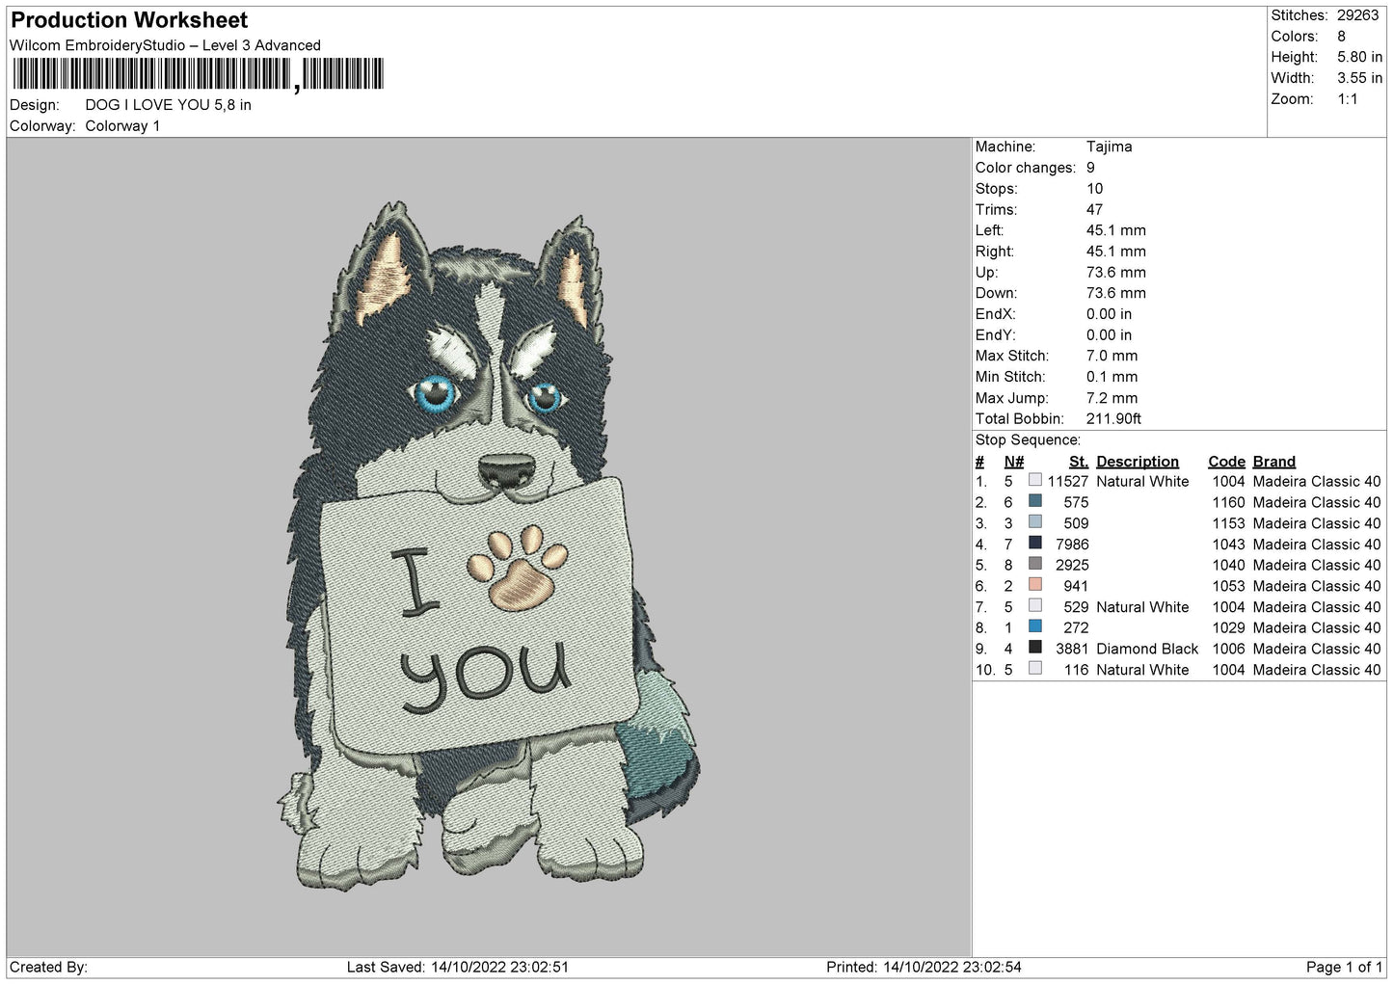Click the Up value 73.6 mm
Image resolution: width=1393 pixels, height=984 pixels.
click(1116, 273)
